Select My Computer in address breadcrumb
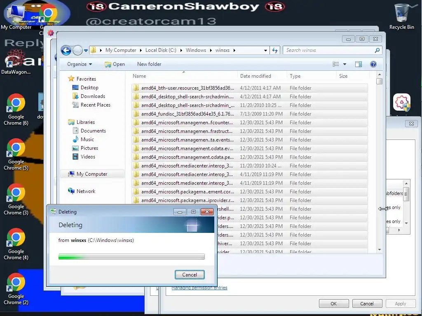This screenshot has height=316, width=422. click(x=121, y=50)
